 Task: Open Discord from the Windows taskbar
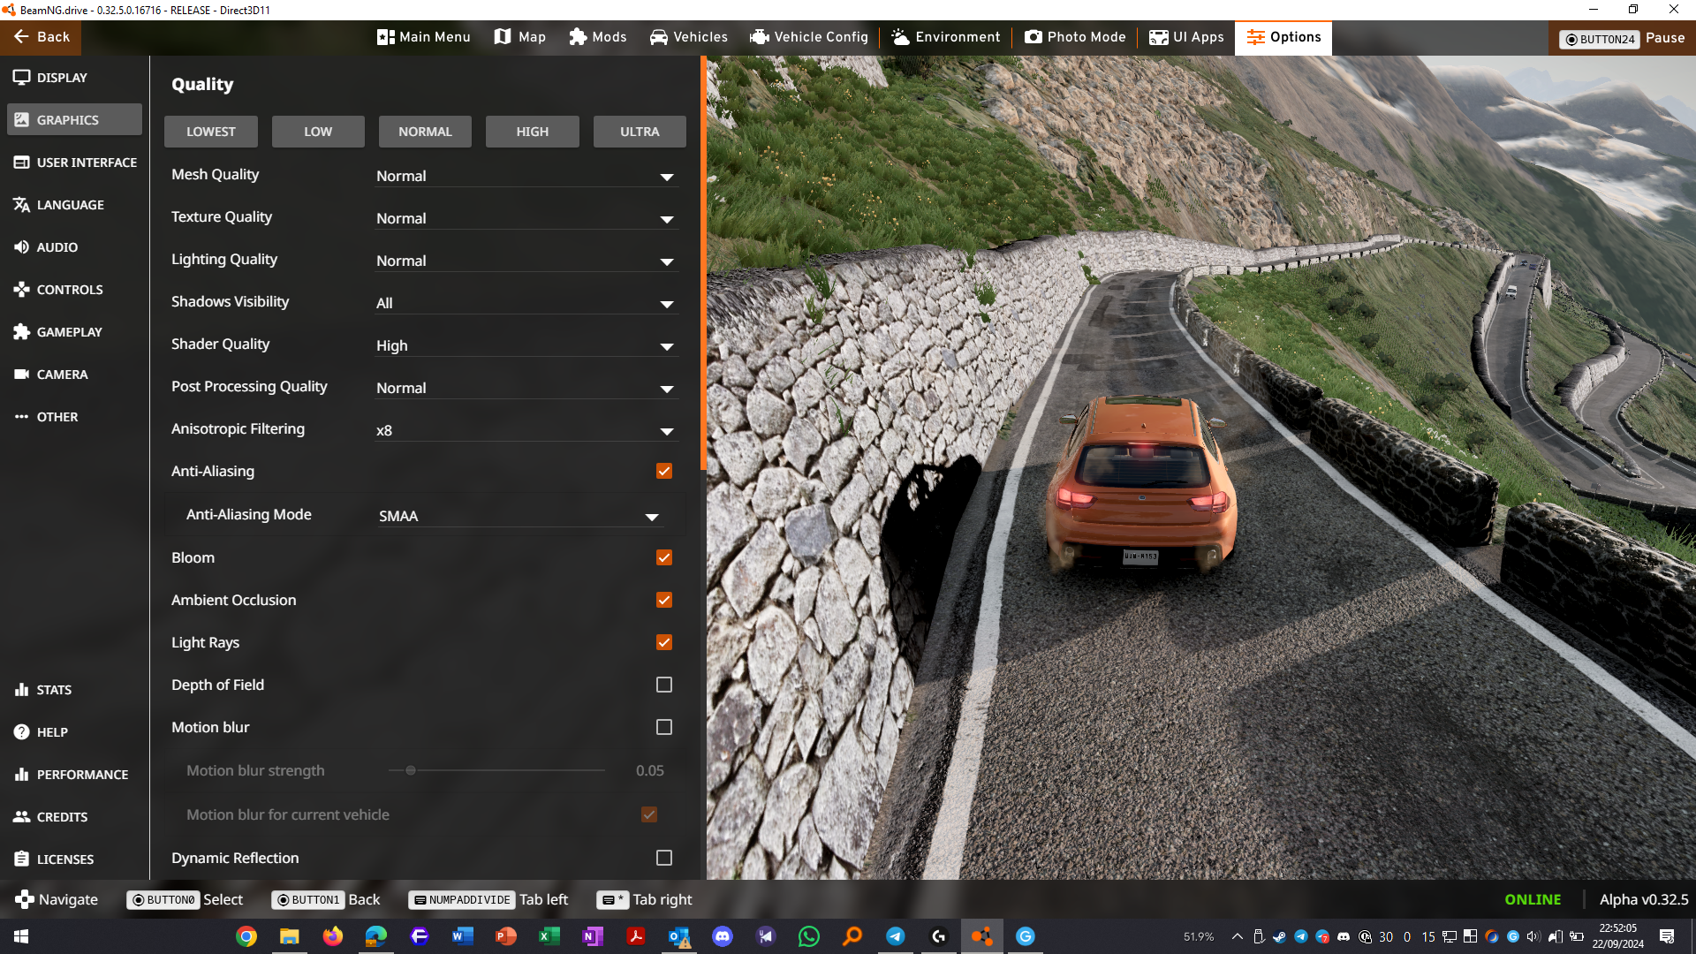pyautogui.click(x=723, y=936)
